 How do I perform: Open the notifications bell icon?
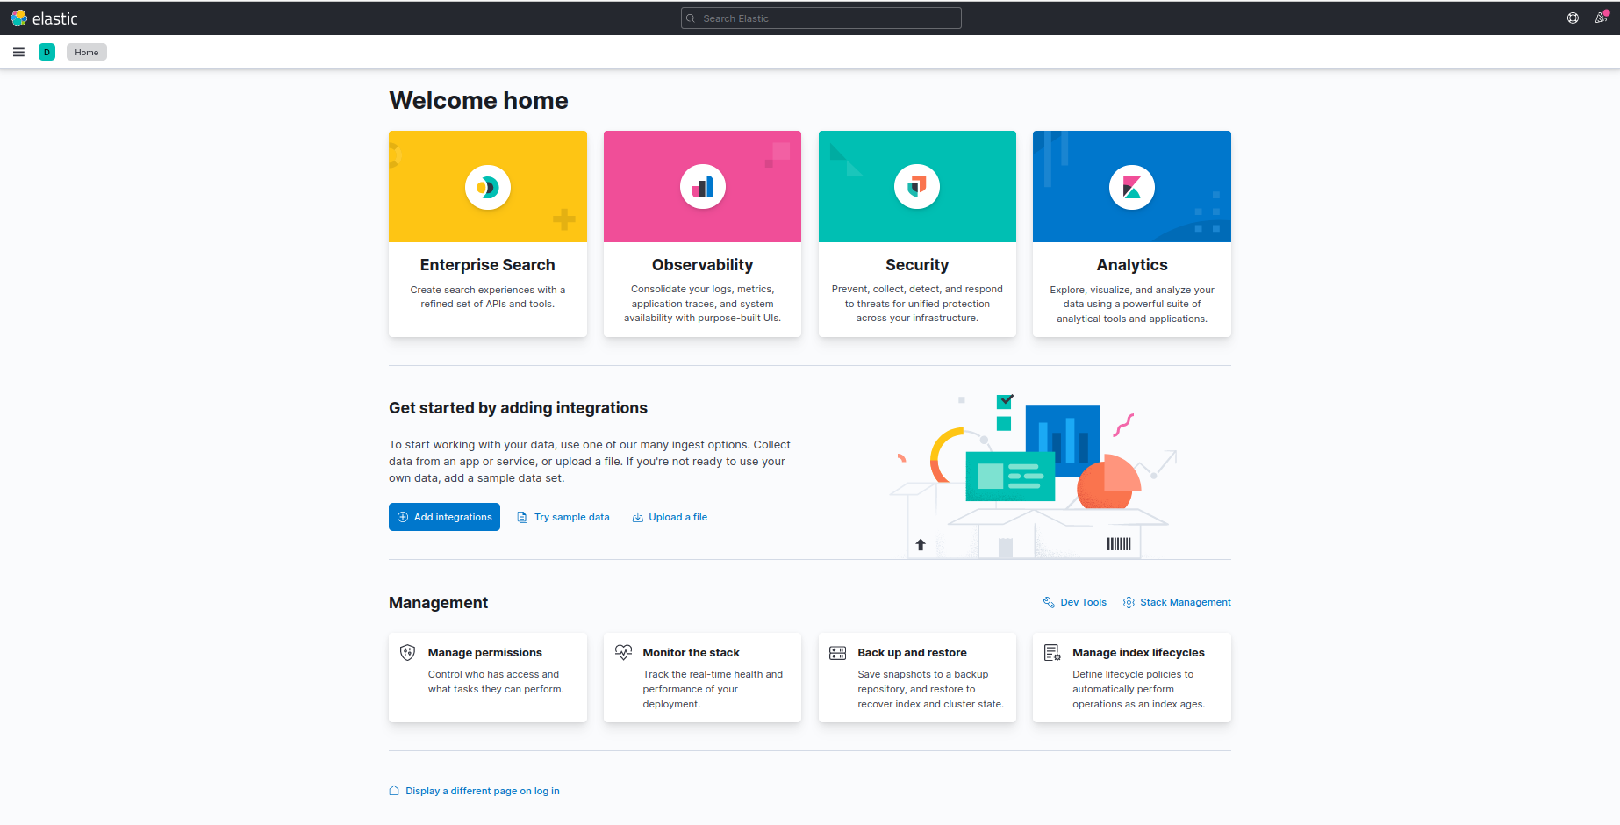click(x=1601, y=18)
